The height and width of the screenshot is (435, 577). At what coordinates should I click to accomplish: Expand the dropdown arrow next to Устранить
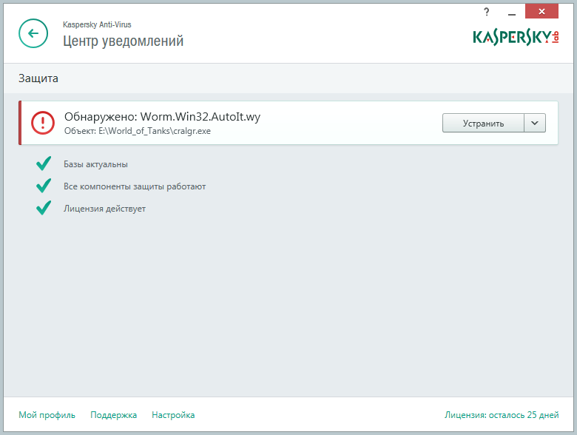(535, 123)
